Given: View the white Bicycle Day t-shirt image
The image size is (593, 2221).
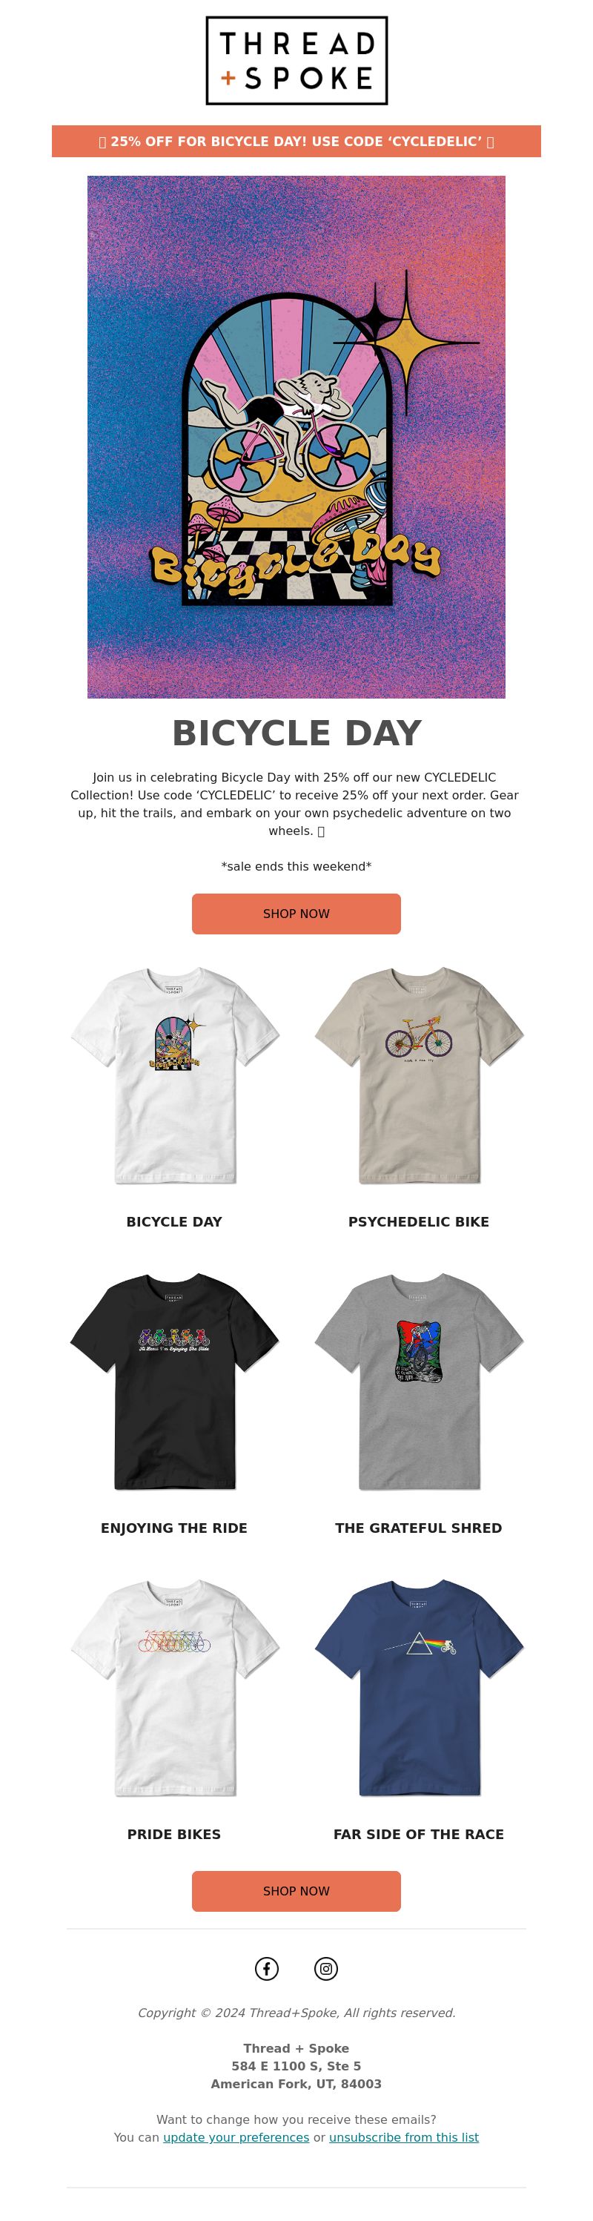Looking at the screenshot, I should tap(174, 1075).
